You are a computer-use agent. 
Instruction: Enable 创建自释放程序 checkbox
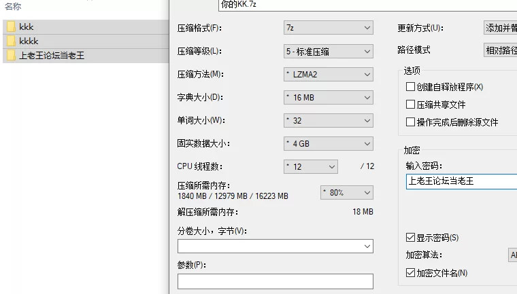[x=410, y=87]
